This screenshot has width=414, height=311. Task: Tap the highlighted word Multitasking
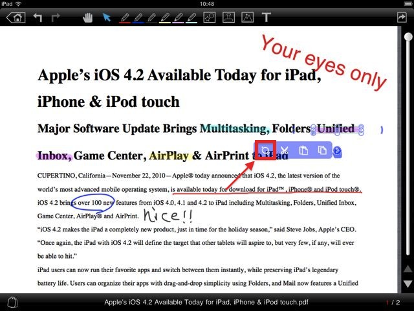pos(234,128)
